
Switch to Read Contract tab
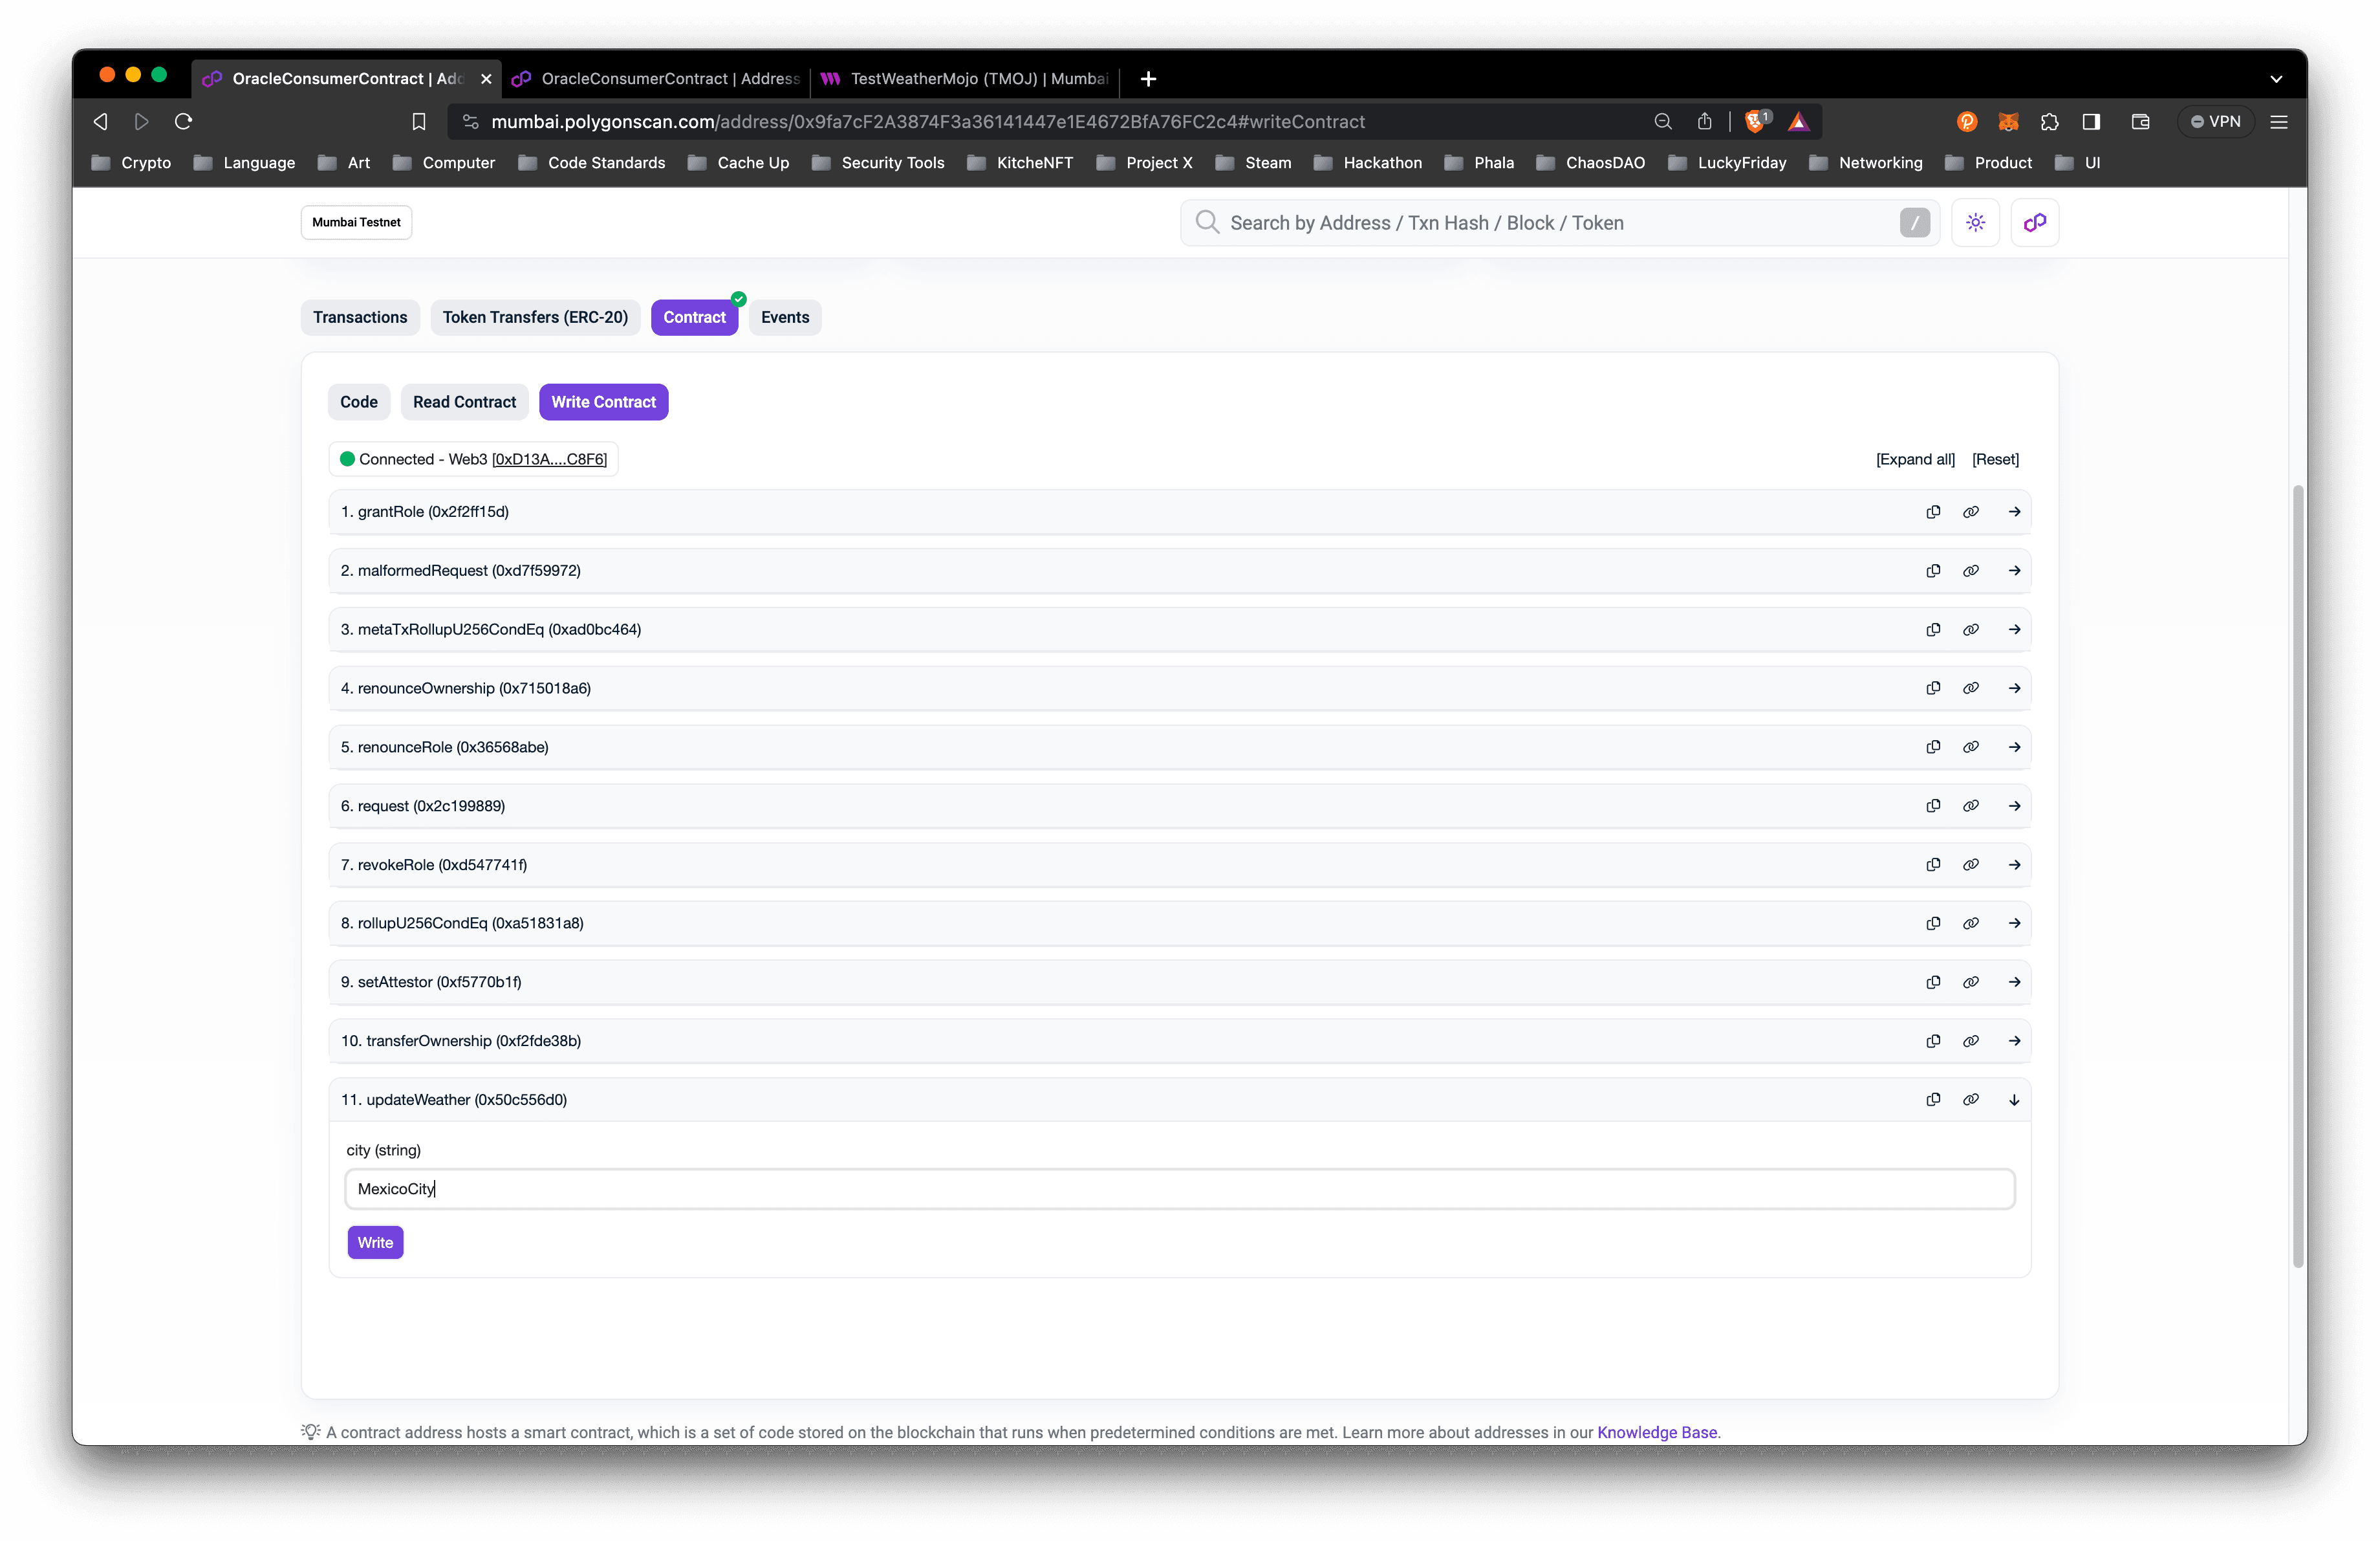464,402
